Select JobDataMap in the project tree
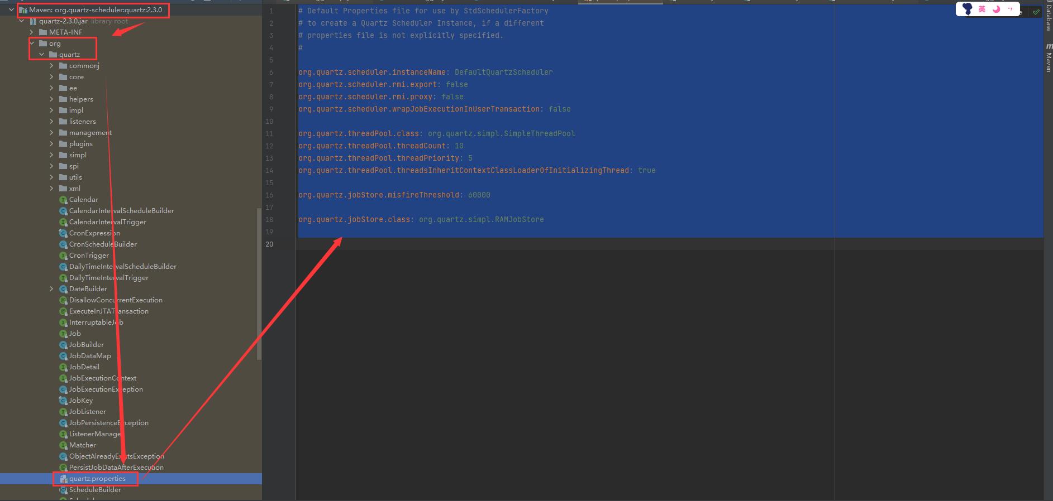The image size is (1053, 501). click(90, 355)
